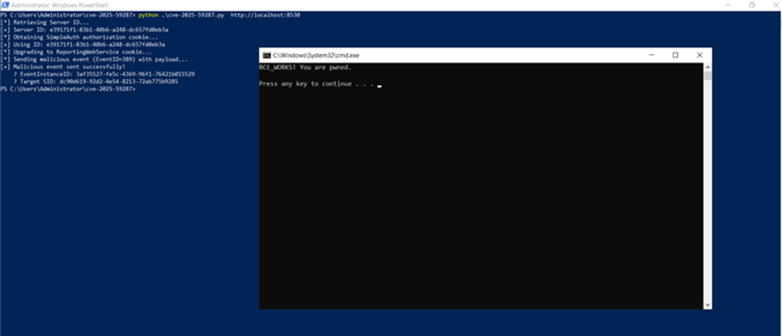
Task: Click the cmd.exe icon in its title bar
Action: [266, 55]
